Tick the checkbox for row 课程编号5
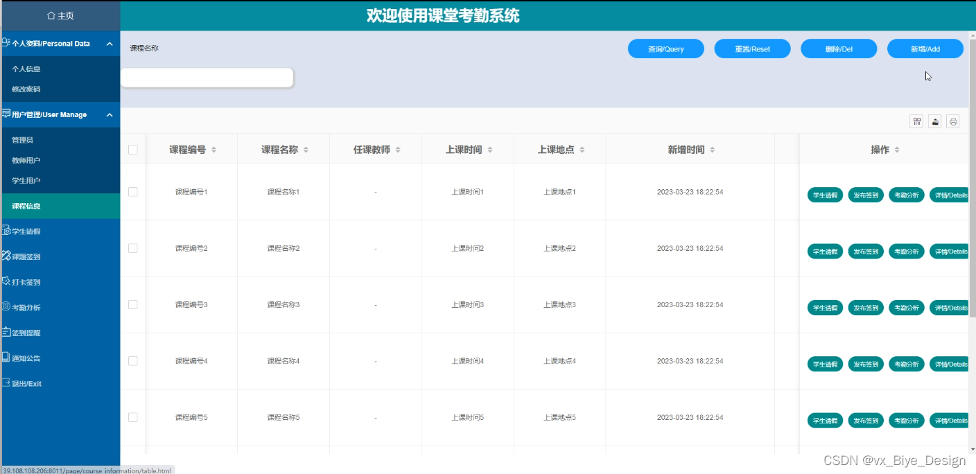 [133, 417]
